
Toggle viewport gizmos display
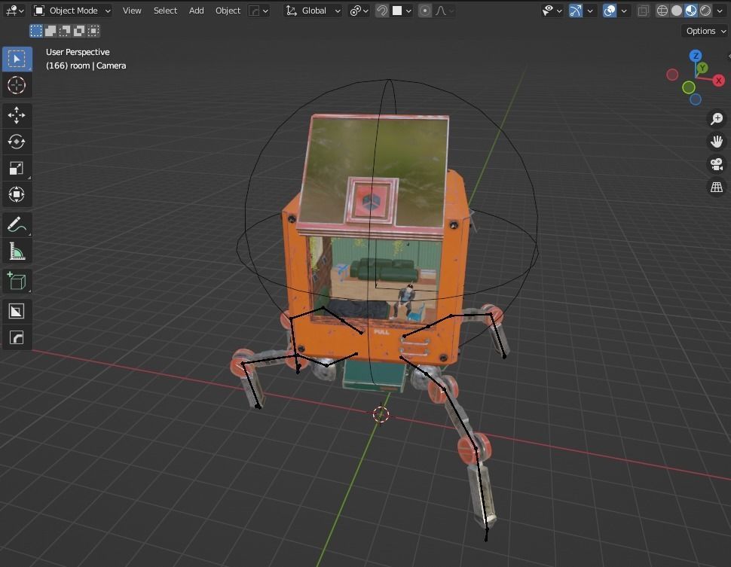pyautogui.click(x=576, y=11)
